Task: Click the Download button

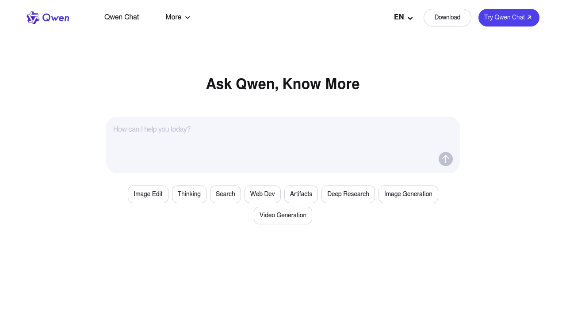Action: coord(447,18)
